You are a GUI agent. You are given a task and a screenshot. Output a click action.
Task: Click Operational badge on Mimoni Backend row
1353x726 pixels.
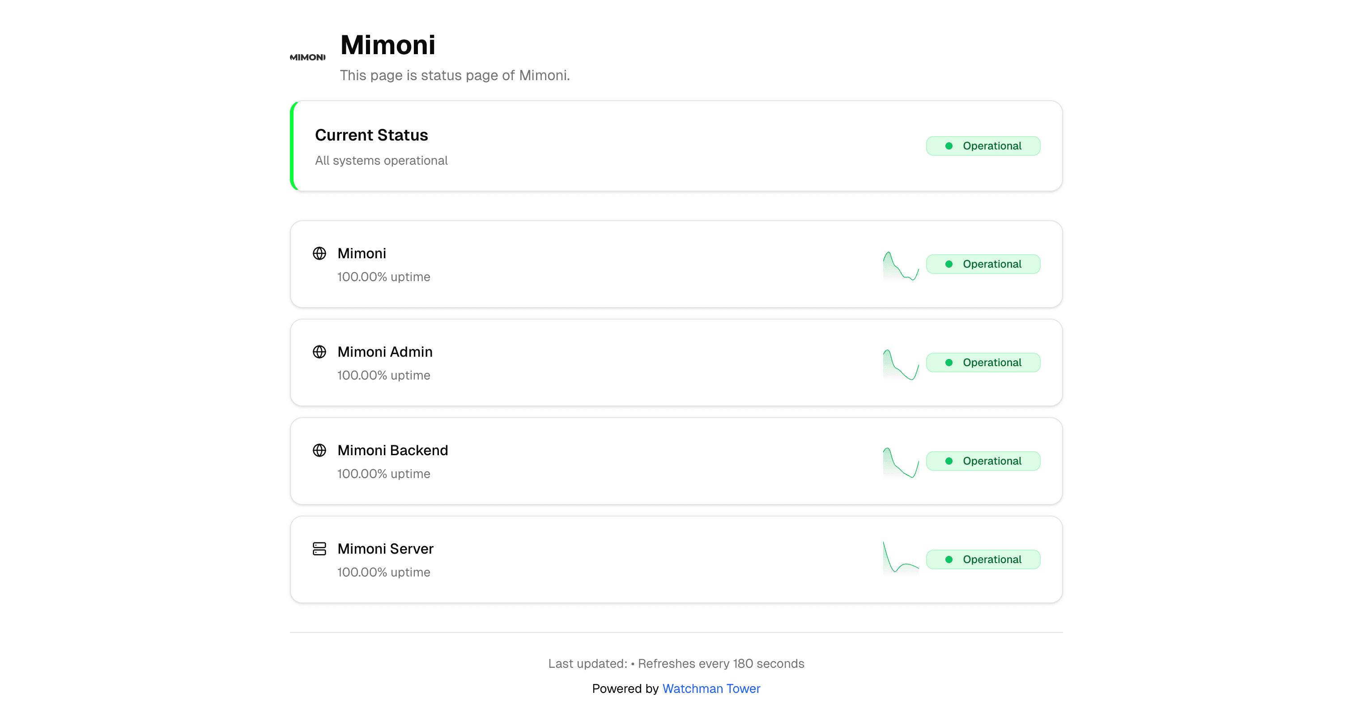[983, 461]
